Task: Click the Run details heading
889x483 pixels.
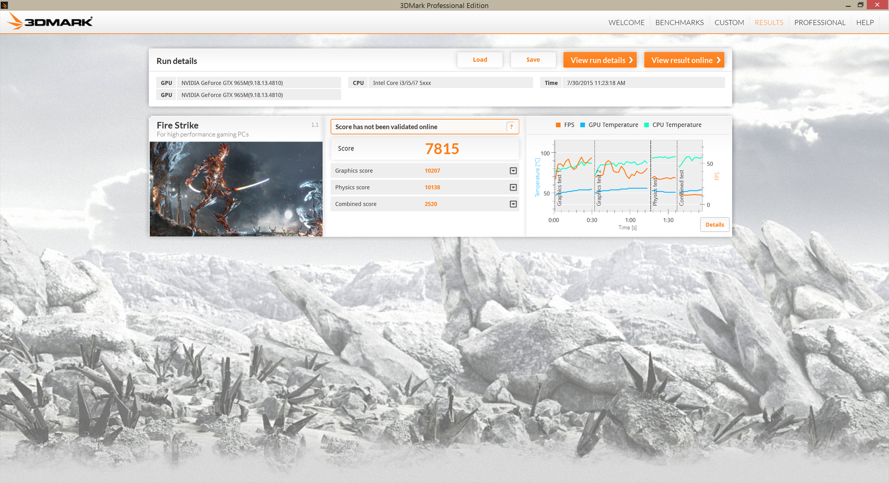Action: click(177, 61)
